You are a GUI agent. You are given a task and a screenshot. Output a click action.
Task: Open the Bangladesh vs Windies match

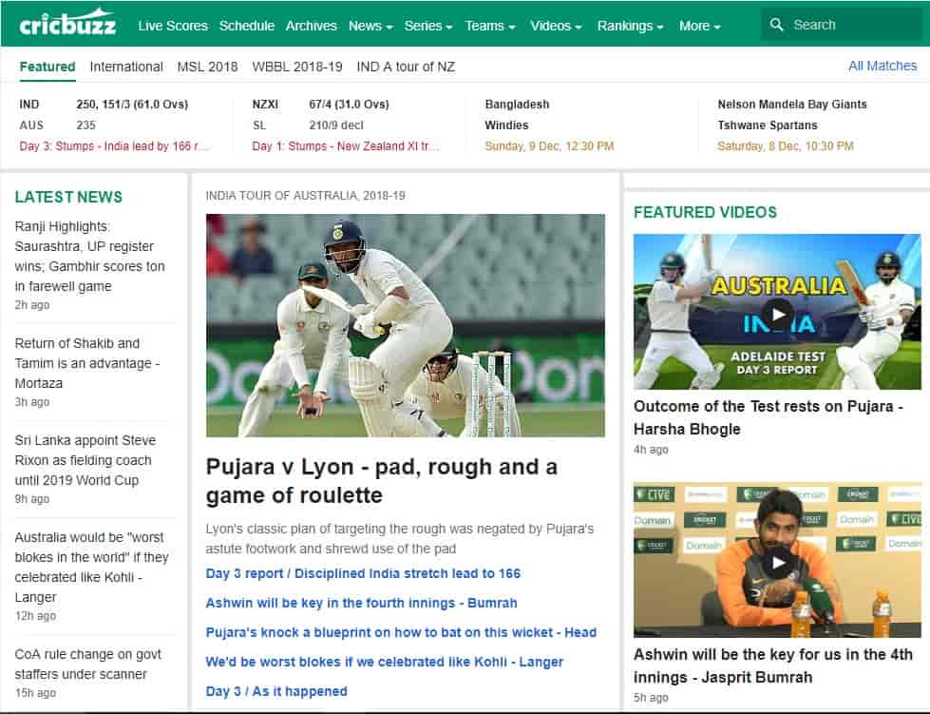coord(549,125)
